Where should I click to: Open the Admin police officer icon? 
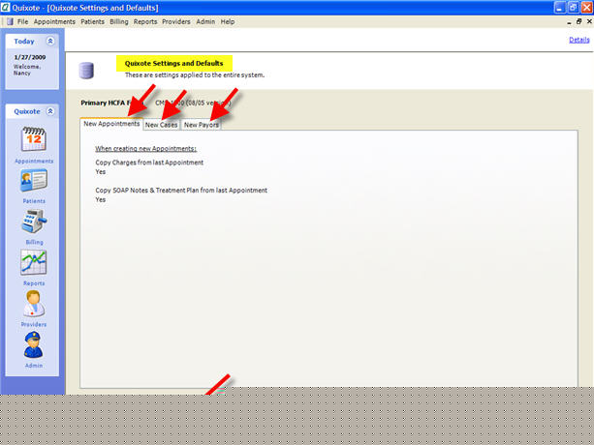[x=33, y=344]
